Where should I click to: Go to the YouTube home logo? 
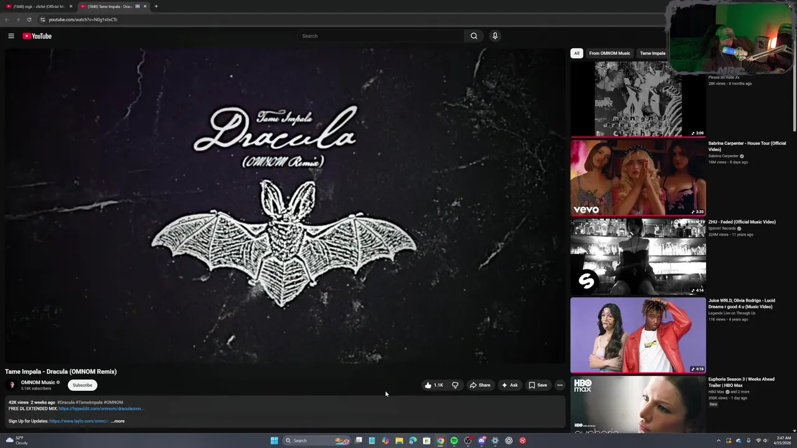pos(37,36)
